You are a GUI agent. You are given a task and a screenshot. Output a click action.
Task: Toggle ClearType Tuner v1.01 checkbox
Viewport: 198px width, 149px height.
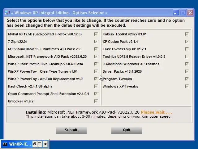click(x=96, y=71)
